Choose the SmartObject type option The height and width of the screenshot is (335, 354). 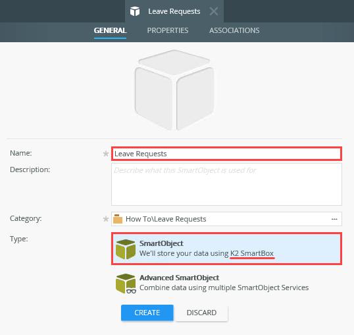[226, 249]
